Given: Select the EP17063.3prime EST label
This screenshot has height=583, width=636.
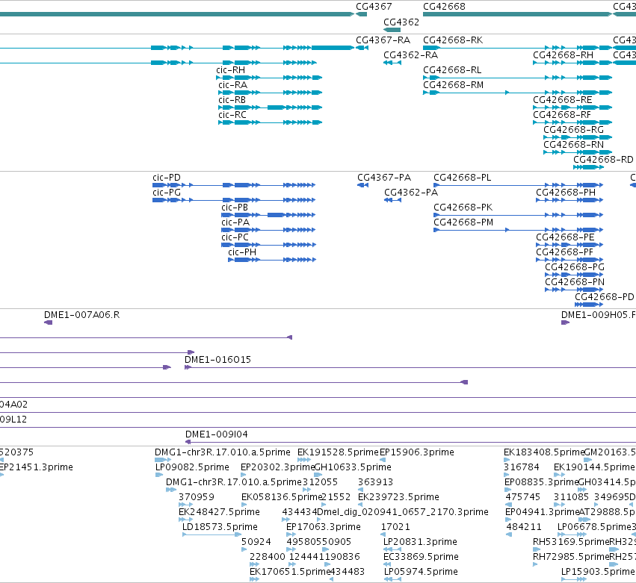Looking at the screenshot, I should coord(323,527).
